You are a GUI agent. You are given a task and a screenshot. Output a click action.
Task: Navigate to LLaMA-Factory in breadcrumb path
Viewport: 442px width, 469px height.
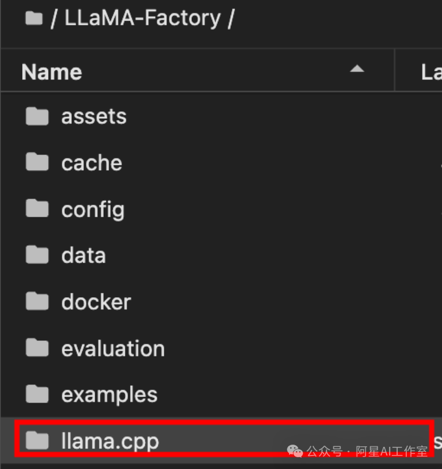click(142, 18)
